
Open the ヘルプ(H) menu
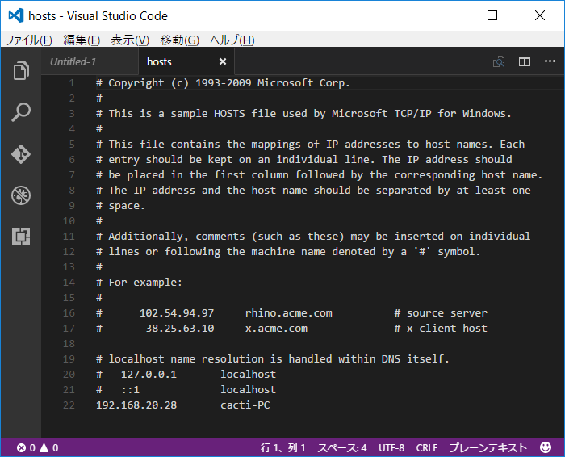(232, 40)
